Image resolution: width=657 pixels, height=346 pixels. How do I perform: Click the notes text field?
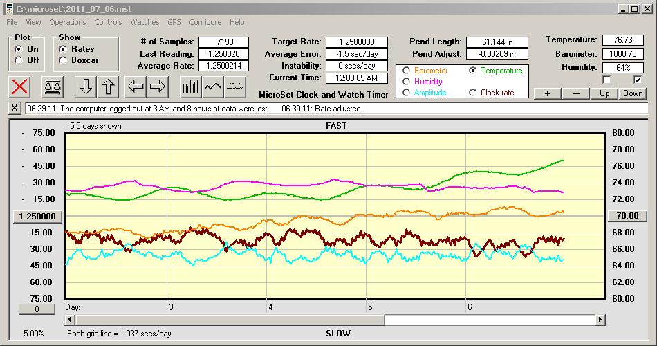(x=337, y=108)
